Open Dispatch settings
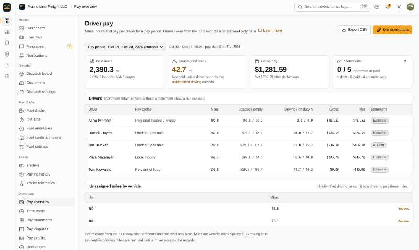The image size is (419, 250). (47, 92)
